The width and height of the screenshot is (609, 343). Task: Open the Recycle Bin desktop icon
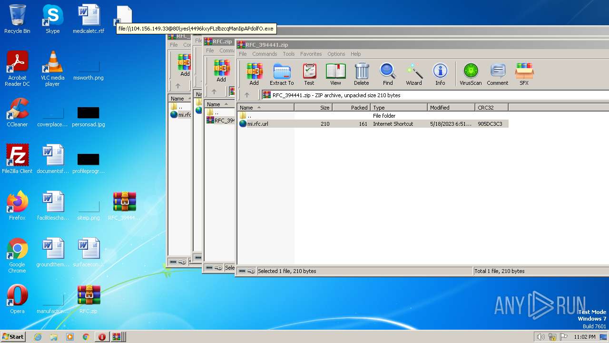tap(17, 20)
